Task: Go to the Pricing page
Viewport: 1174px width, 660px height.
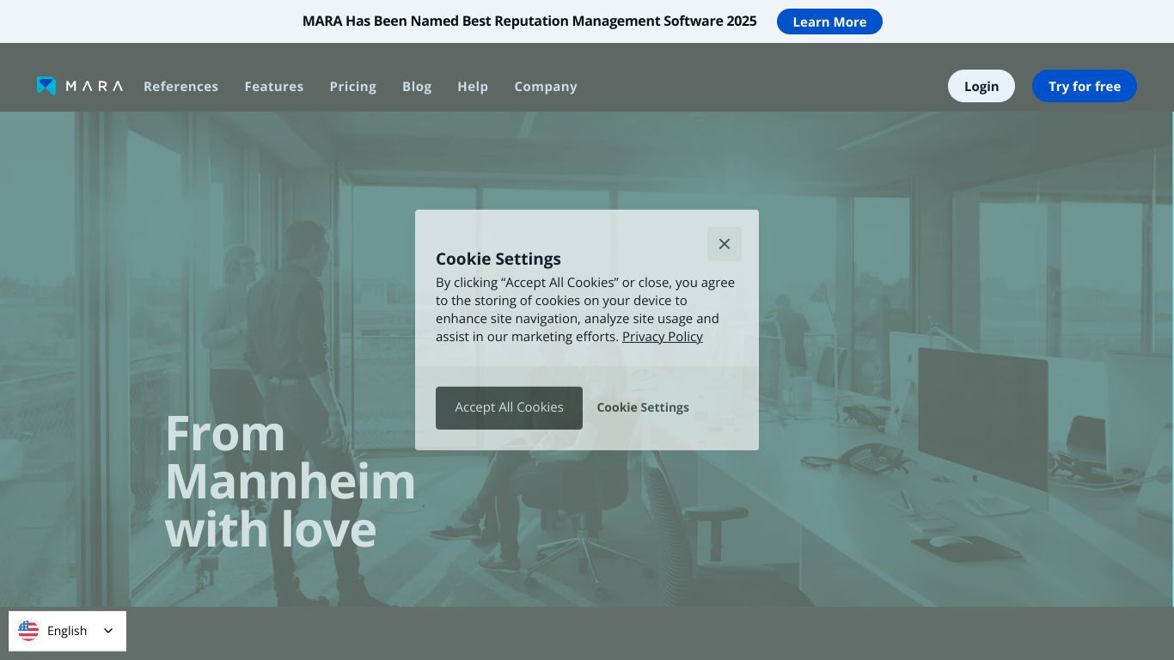Action: pyautogui.click(x=353, y=87)
